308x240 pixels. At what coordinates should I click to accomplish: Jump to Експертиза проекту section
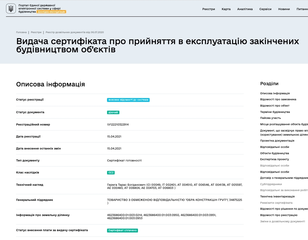tap(274, 159)
